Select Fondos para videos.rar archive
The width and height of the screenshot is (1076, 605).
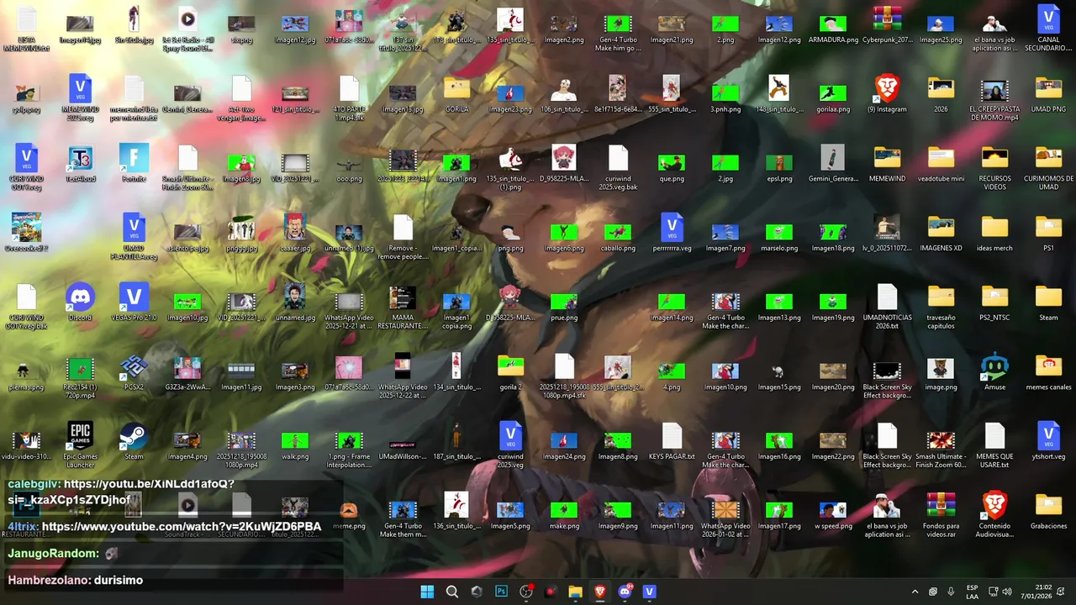click(941, 515)
